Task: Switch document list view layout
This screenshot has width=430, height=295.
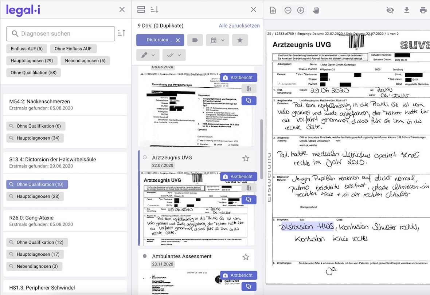Action: (x=141, y=9)
